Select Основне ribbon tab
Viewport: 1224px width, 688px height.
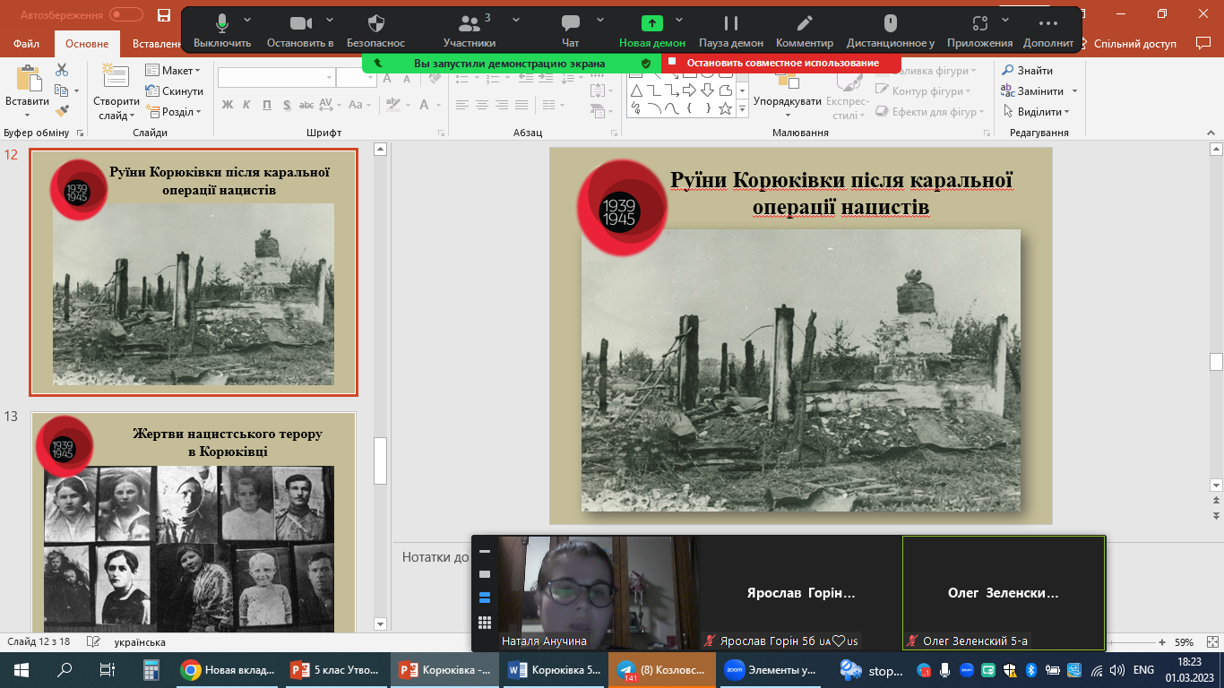pos(87,43)
